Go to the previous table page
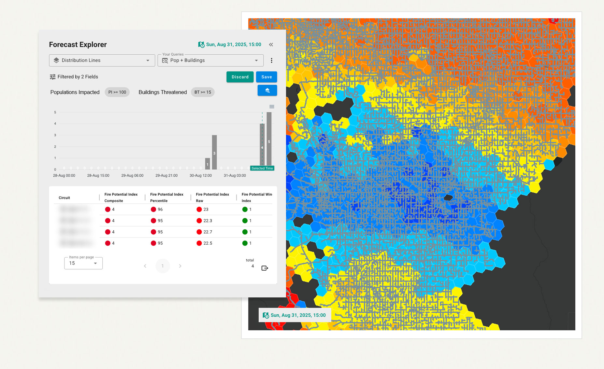This screenshot has height=369, width=604. click(145, 266)
